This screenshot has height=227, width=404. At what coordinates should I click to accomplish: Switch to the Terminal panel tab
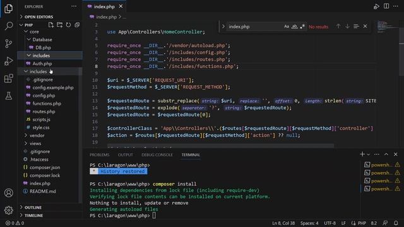(x=191, y=154)
